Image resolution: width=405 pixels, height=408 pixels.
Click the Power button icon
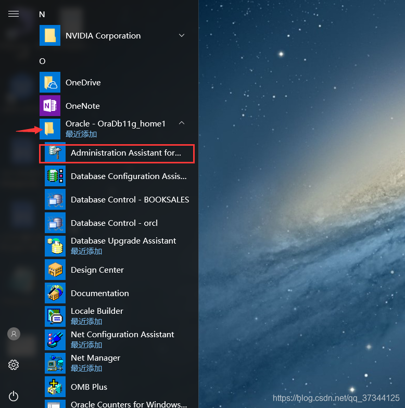14,397
